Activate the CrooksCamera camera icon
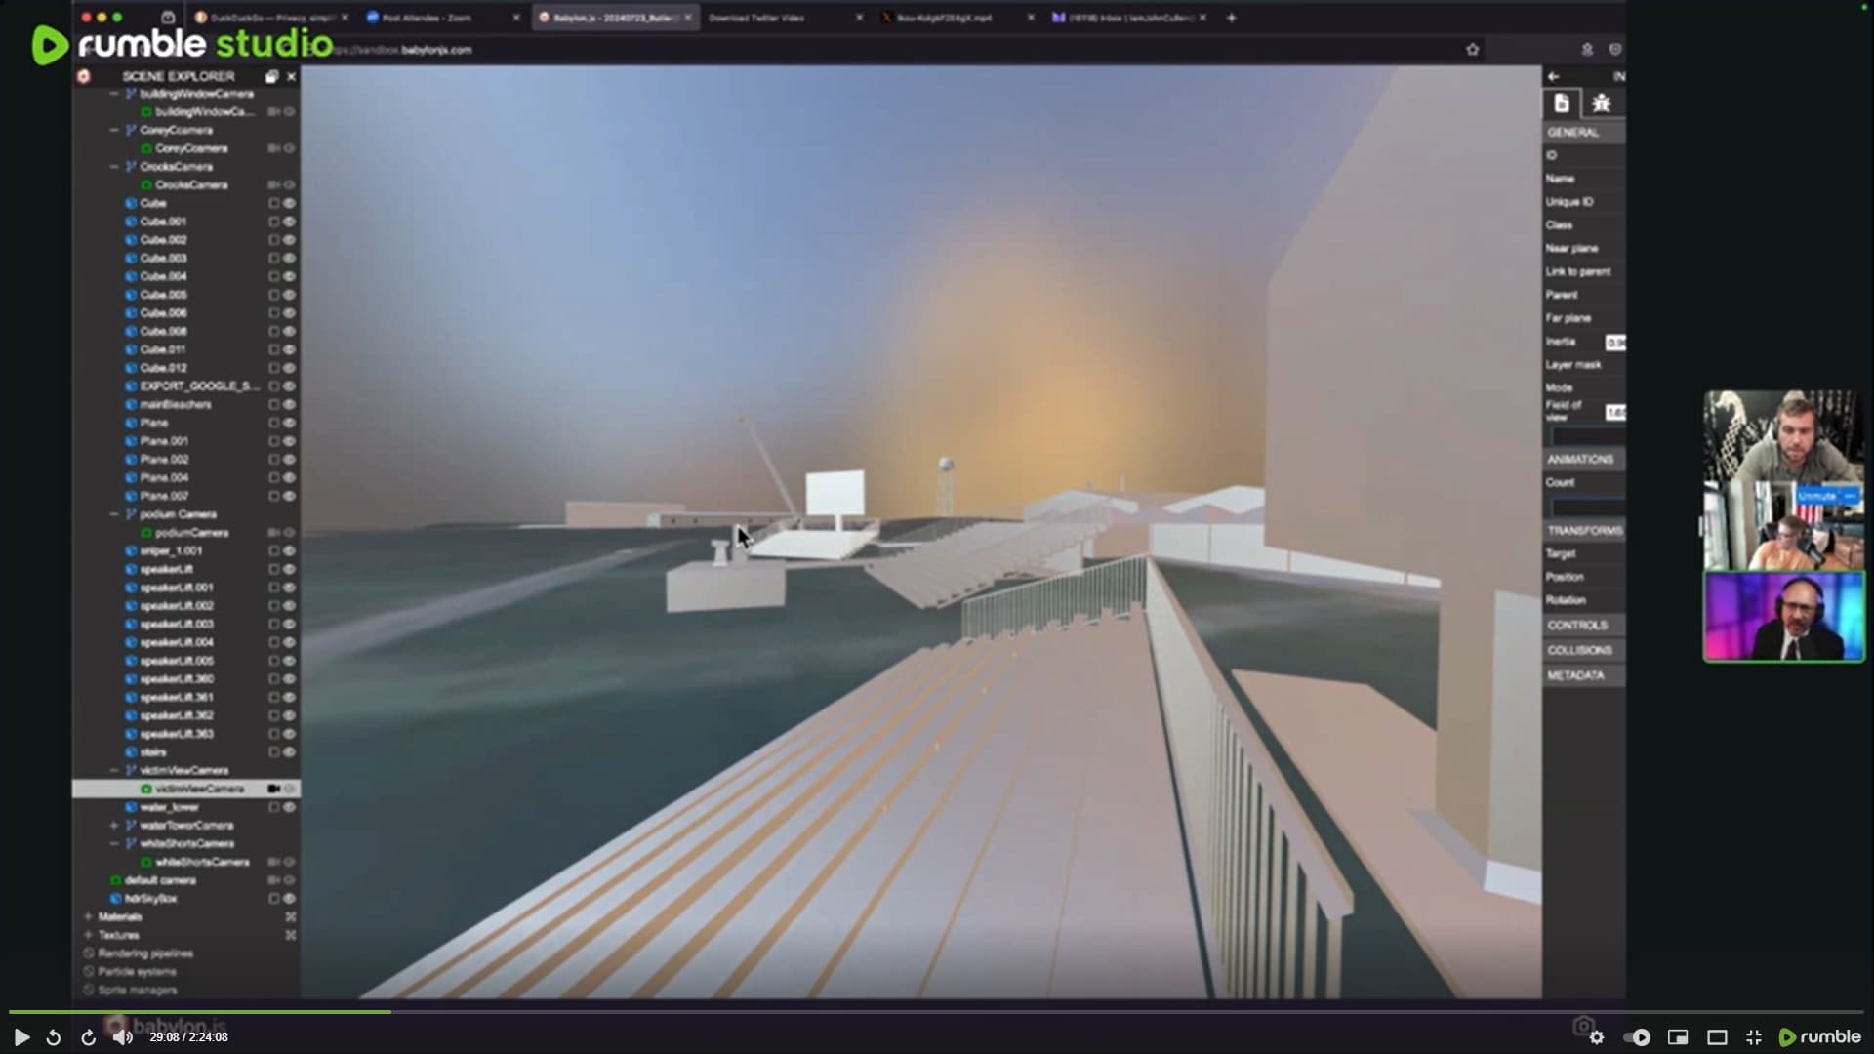Image resolution: width=1874 pixels, height=1054 pixels. (273, 185)
